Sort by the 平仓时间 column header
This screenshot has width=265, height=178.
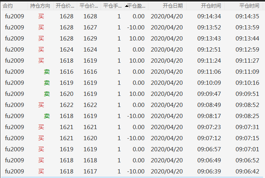pyautogui.click(x=249, y=6)
